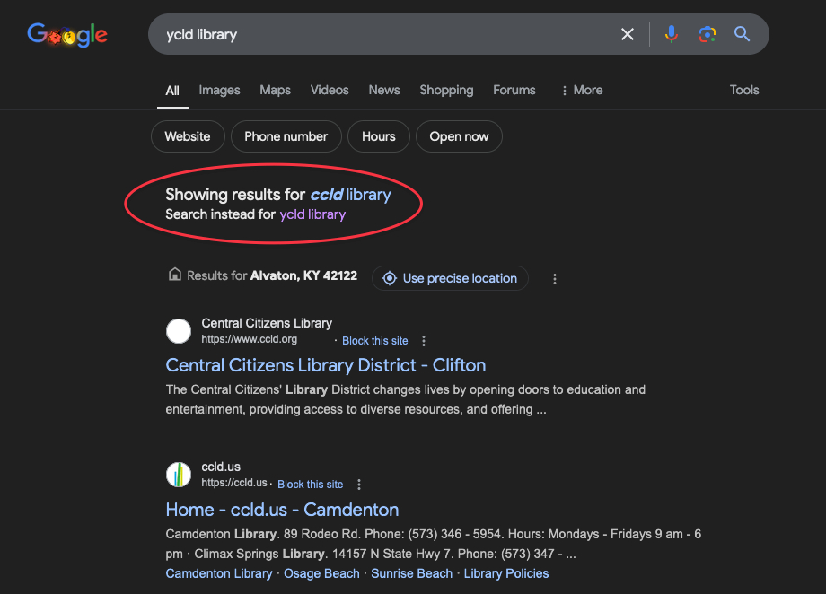Open options menu beside Use precise location
Viewport: 826px width, 594px height.
click(555, 279)
